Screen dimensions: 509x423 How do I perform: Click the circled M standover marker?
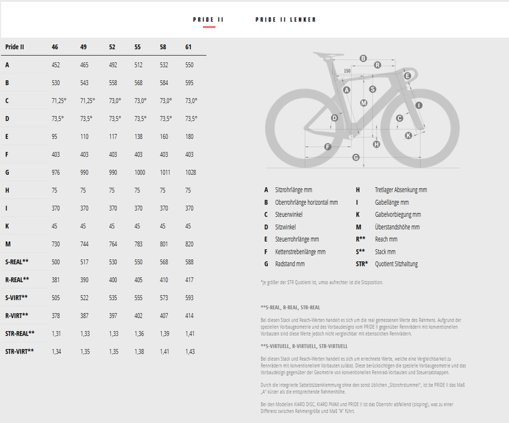click(364, 103)
